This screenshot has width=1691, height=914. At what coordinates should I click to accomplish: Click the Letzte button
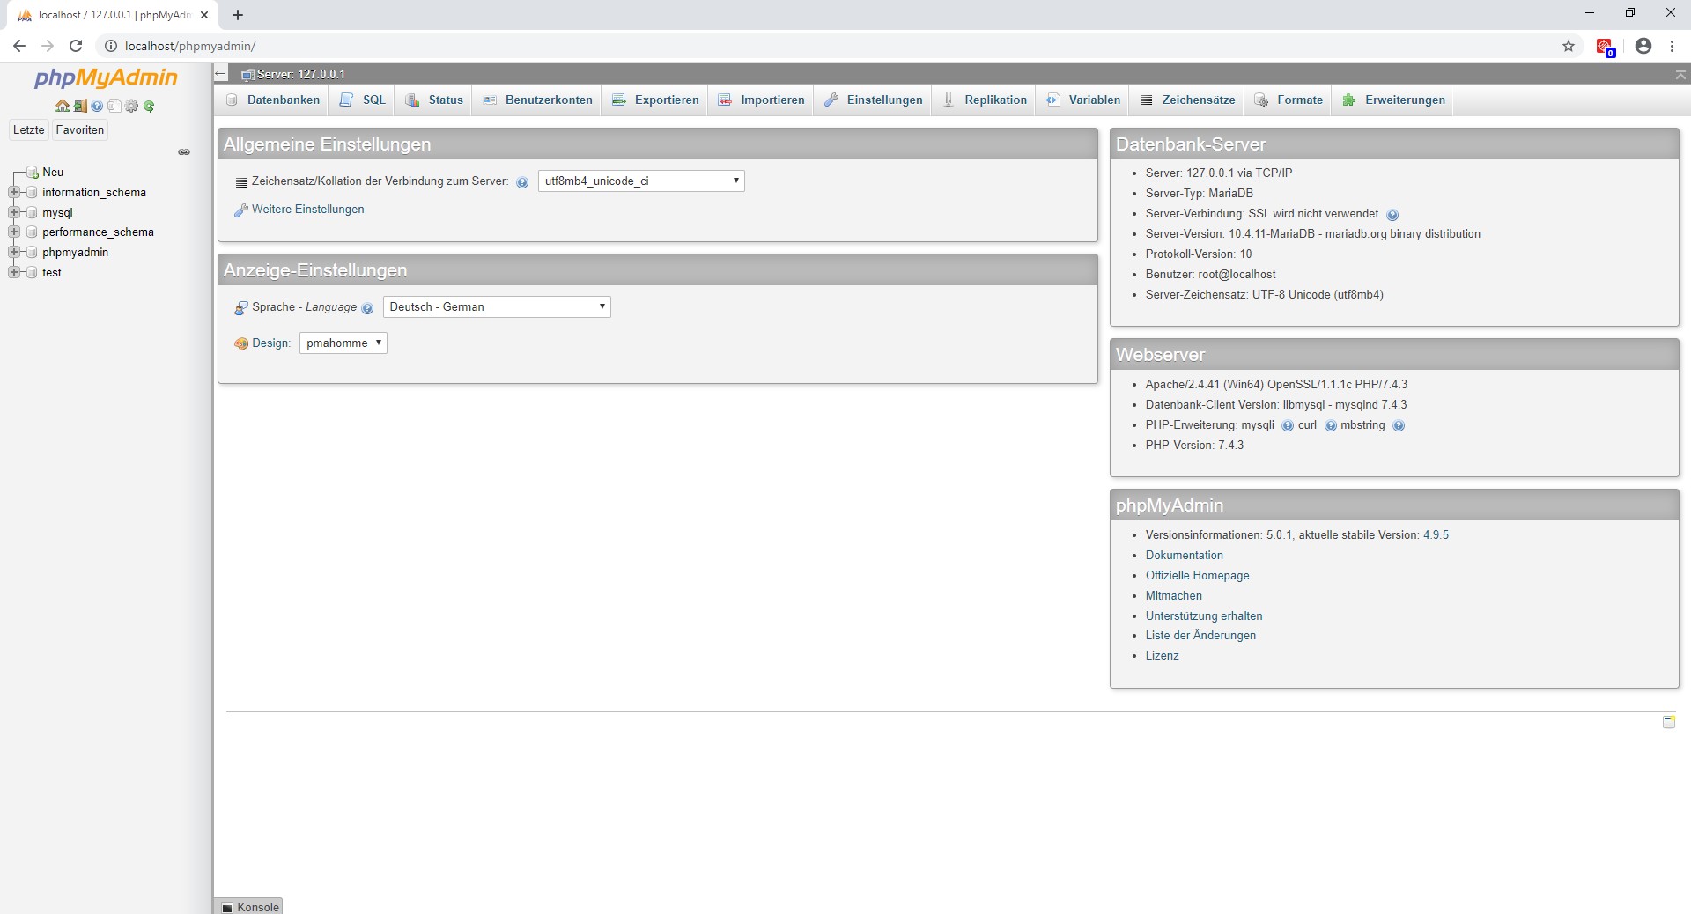[28, 130]
